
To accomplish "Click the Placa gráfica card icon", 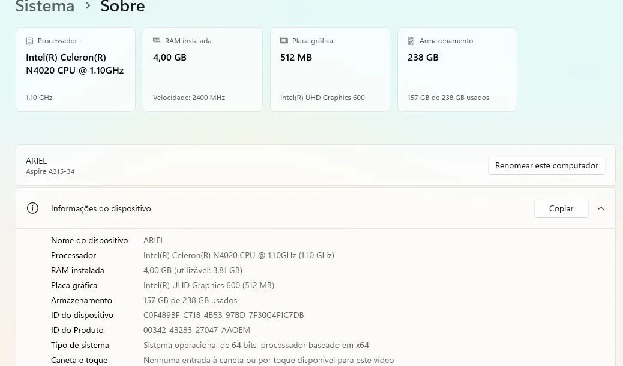I will 284,41.
